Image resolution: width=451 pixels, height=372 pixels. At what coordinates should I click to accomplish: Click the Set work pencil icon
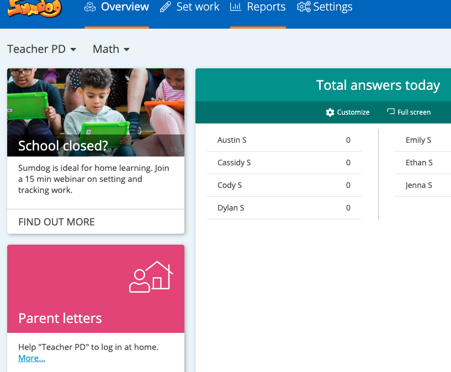click(166, 7)
